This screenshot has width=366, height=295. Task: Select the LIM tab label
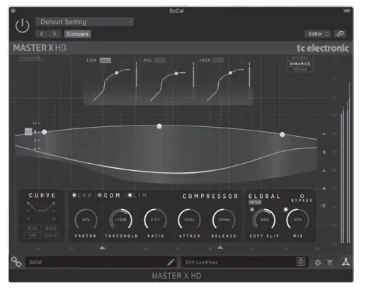pos(140,196)
